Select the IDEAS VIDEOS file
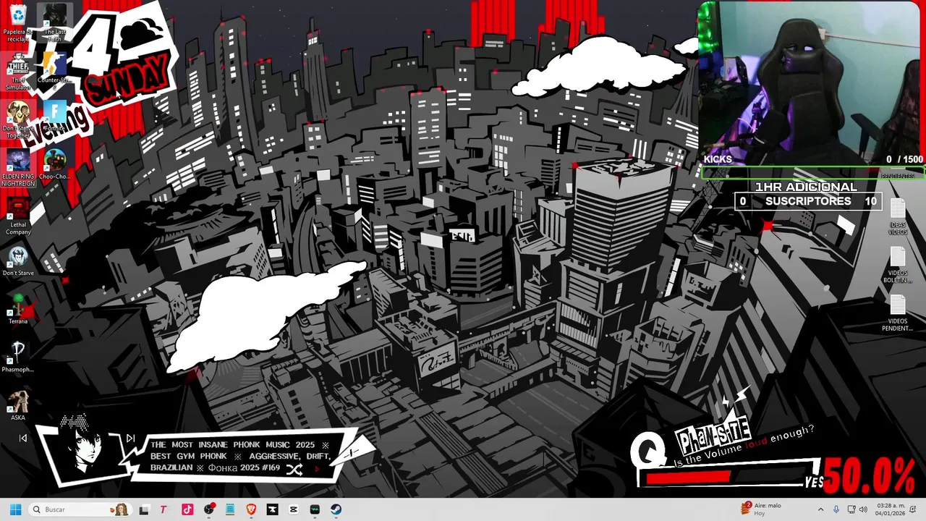Screen dimensions: 926x521 [x=898, y=217]
